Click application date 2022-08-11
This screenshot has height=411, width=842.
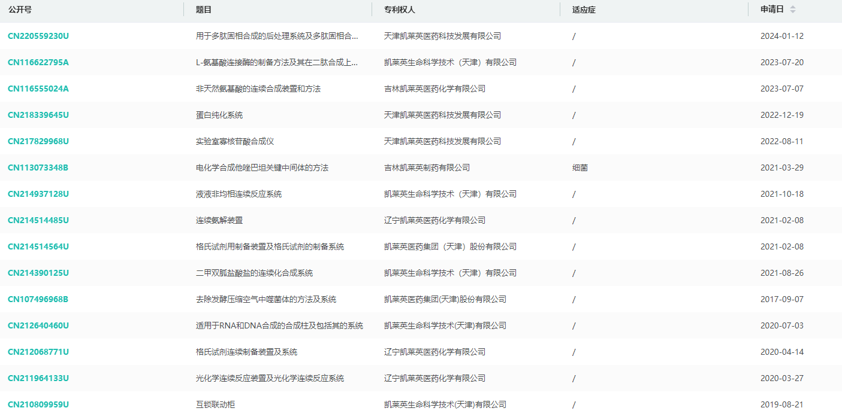pyautogui.click(x=782, y=141)
